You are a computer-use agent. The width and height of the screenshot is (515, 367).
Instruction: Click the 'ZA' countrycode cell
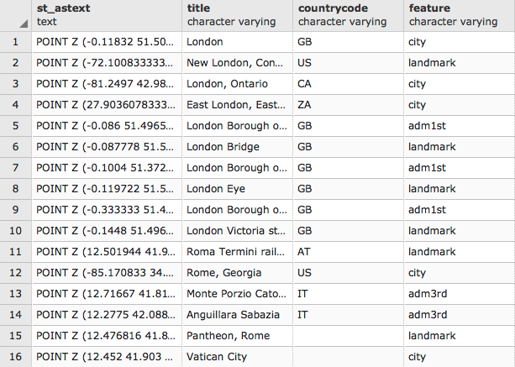coord(347,104)
